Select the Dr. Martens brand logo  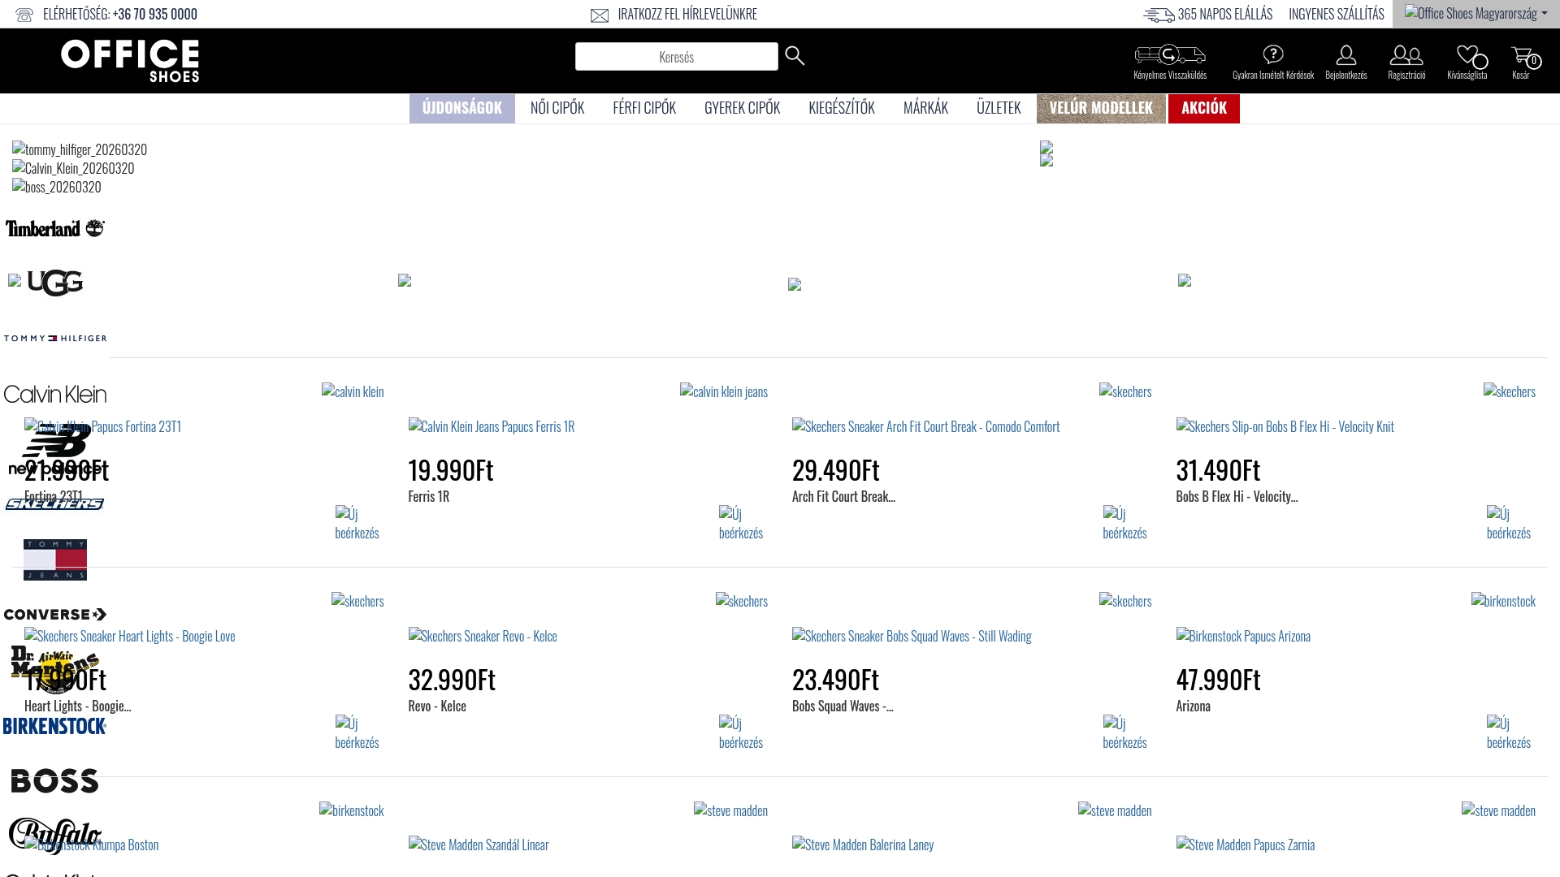55,670
